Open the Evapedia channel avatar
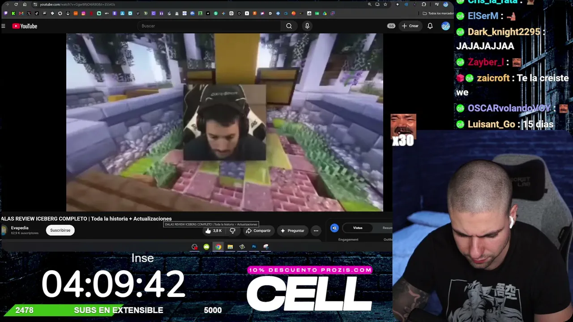The image size is (573, 322). [4, 230]
